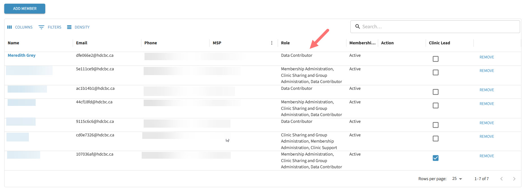Remove the member 9115c6c6@hdcbc.ca

[486, 123]
